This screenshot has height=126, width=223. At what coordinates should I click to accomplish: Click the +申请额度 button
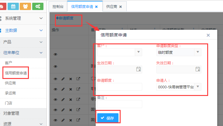[69, 18]
